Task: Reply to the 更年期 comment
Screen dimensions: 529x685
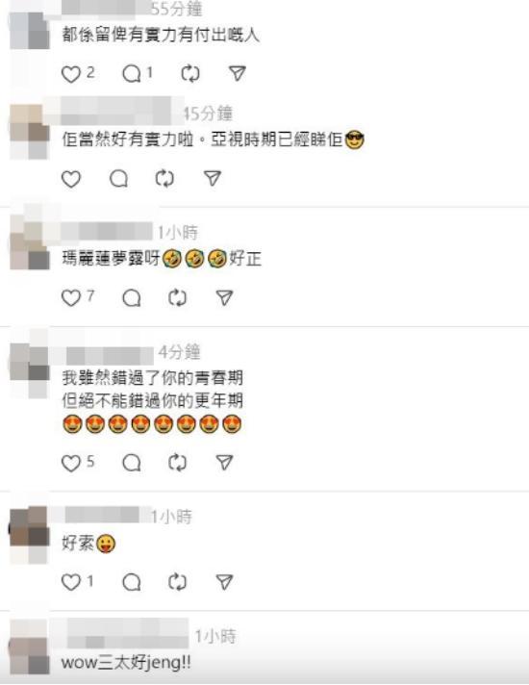Action: (x=132, y=463)
